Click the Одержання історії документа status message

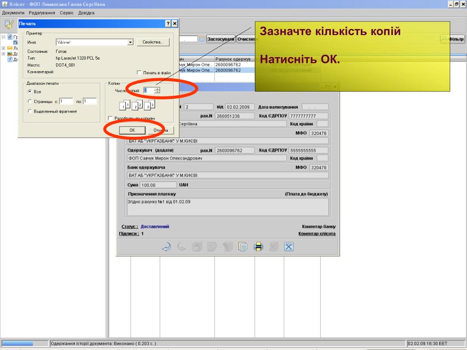pos(104,344)
